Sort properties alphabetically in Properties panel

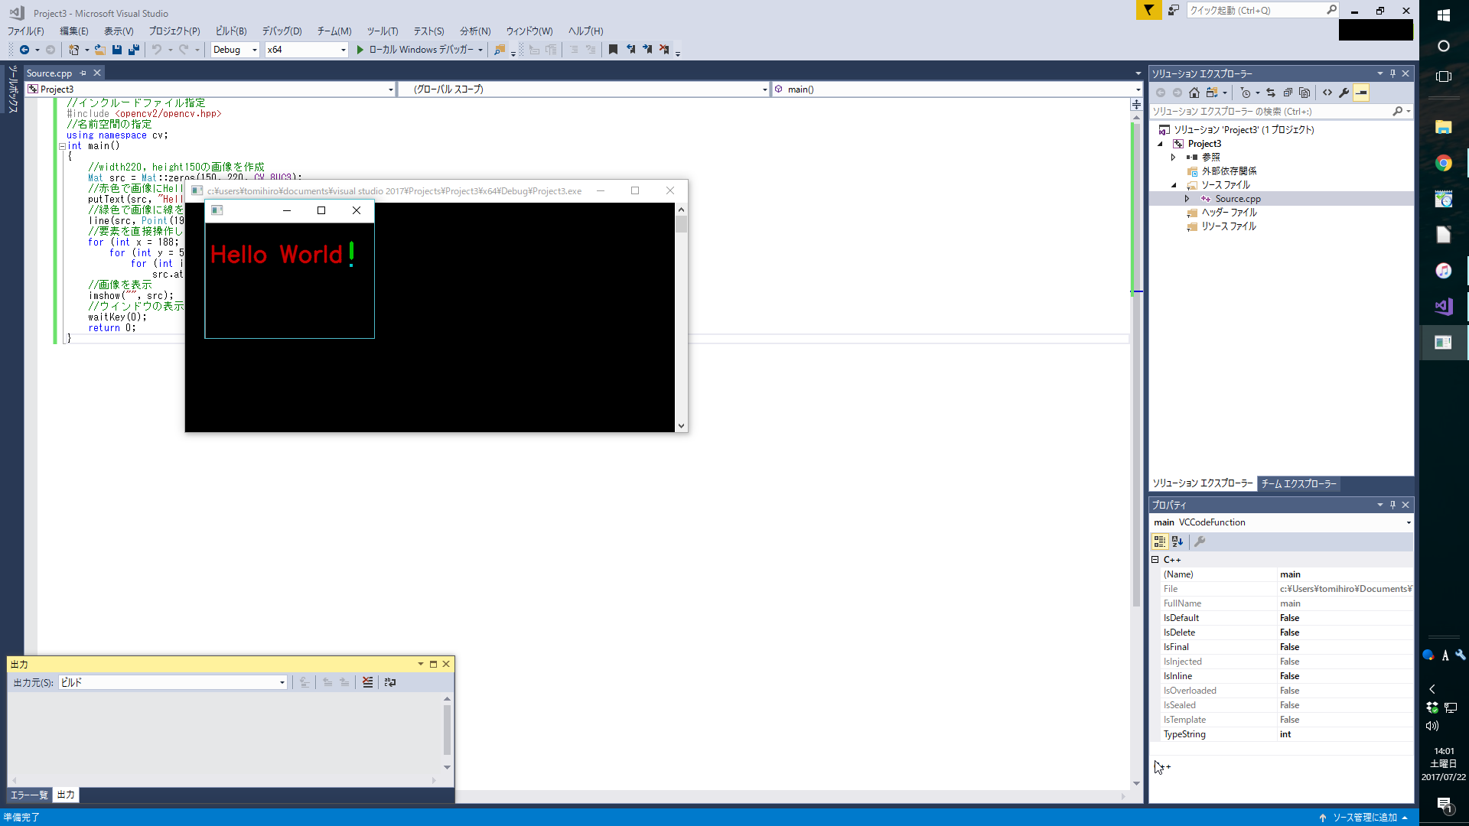pyautogui.click(x=1177, y=541)
